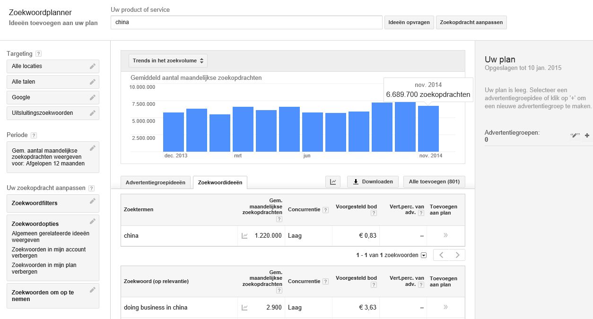
Task: Edit Zoekwoordopties using pencil icon
Action: (x=93, y=221)
